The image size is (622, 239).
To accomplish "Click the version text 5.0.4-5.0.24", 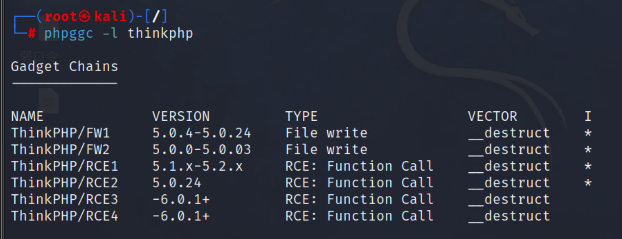I will (x=201, y=133).
